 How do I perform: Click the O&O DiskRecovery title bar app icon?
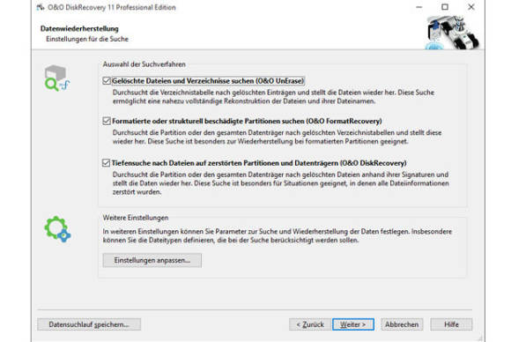tap(41, 7)
